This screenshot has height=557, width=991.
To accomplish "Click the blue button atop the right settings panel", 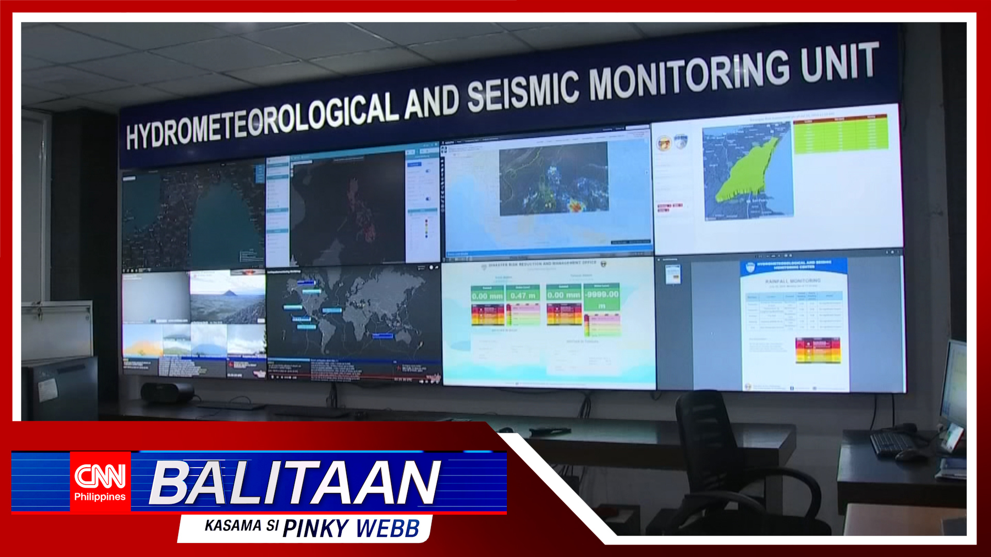I will 414,164.
